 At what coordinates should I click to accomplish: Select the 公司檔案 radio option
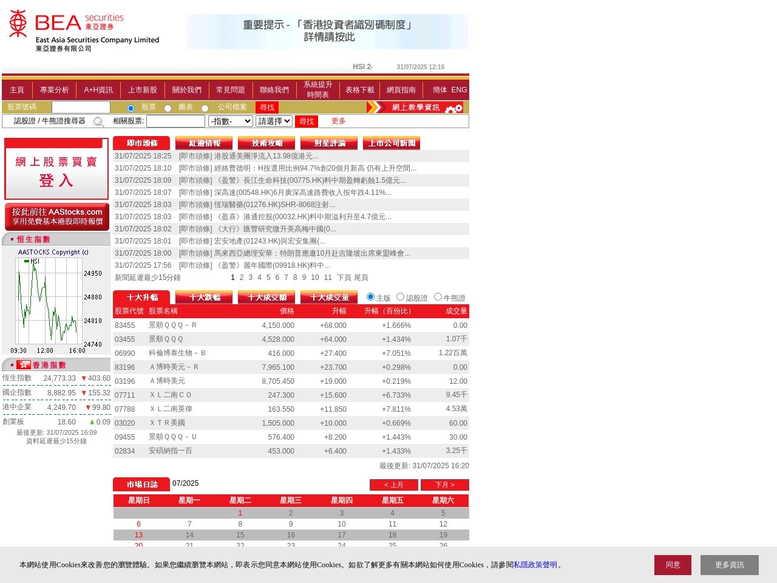[205, 108]
